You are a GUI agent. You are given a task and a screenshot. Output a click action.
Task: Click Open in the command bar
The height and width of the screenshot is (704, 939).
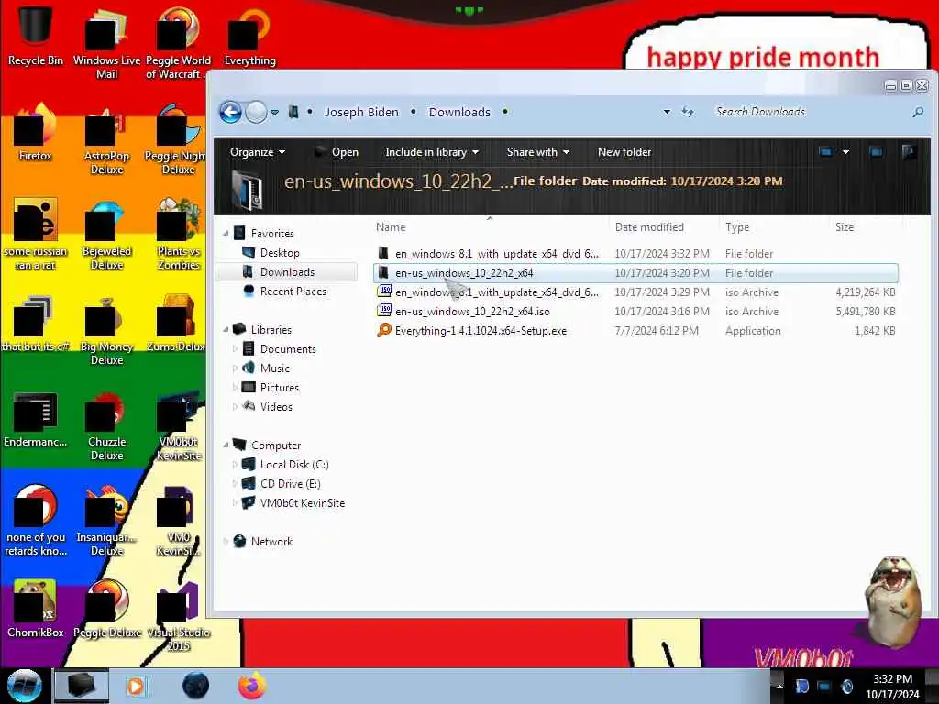click(337, 152)
